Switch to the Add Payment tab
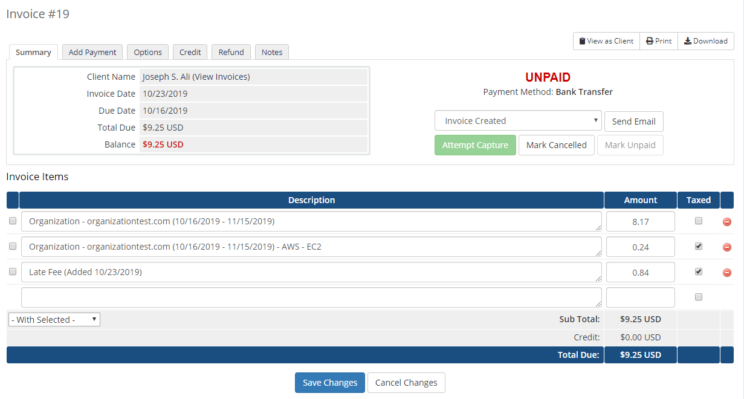Viewport: 744px width, 399px height. [92, 53]
